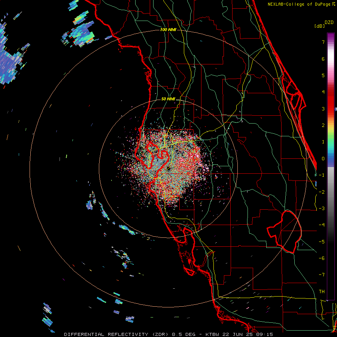Click the -6 value on color scale
337x337 pixels.
pyautogui.click(x=322, y=258)
